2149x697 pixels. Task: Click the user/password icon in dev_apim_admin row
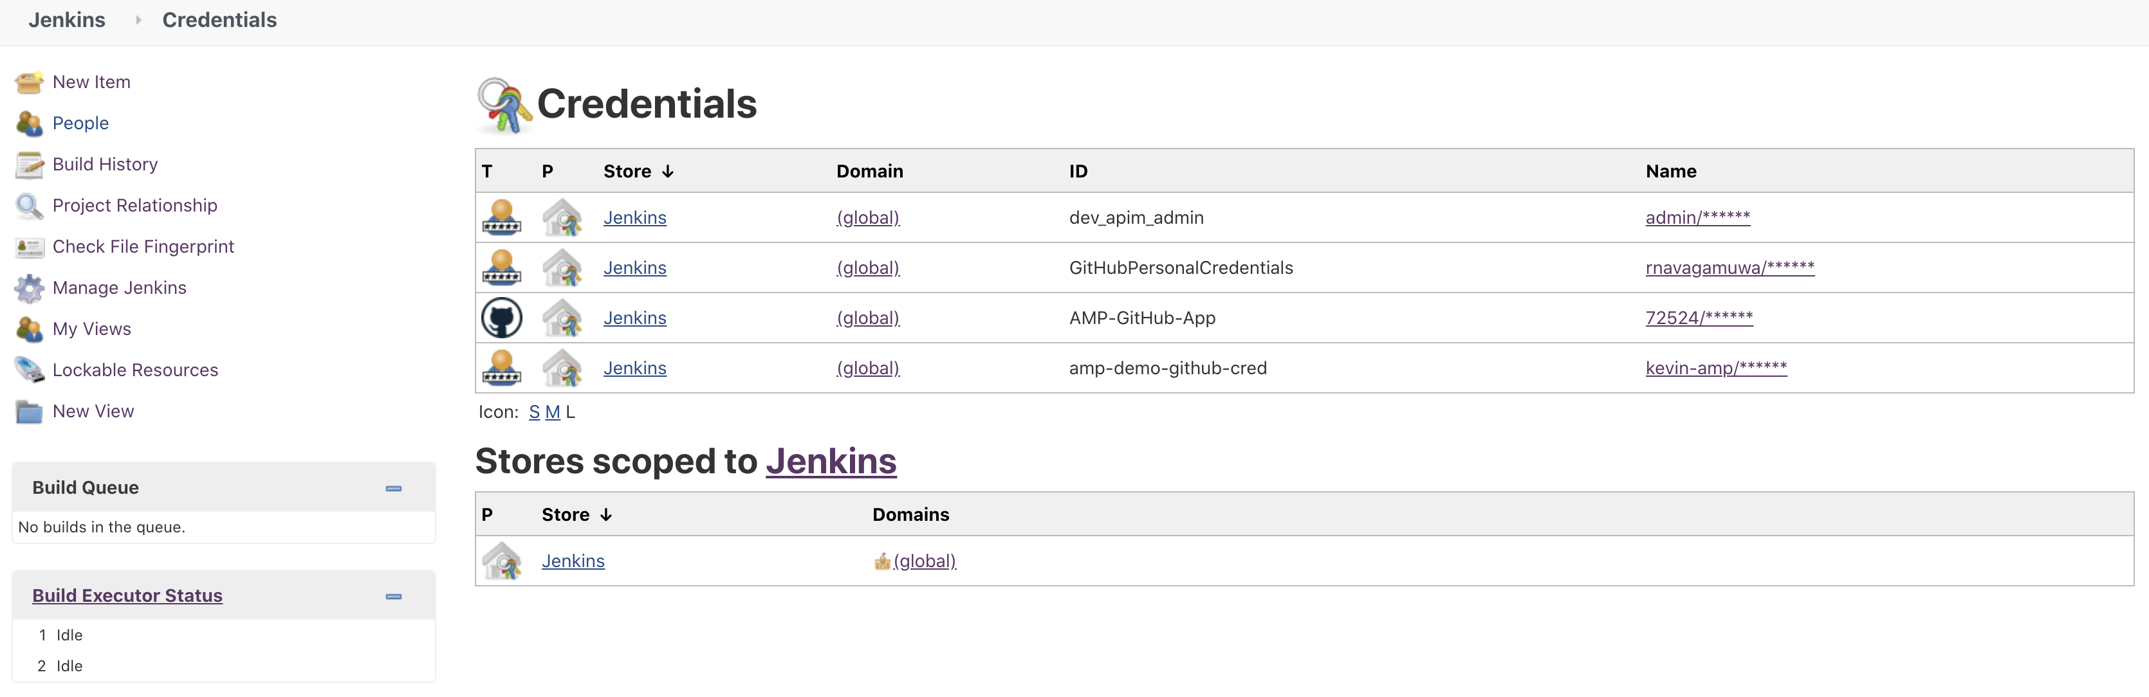pyautogui.click(x=501, y=217)
